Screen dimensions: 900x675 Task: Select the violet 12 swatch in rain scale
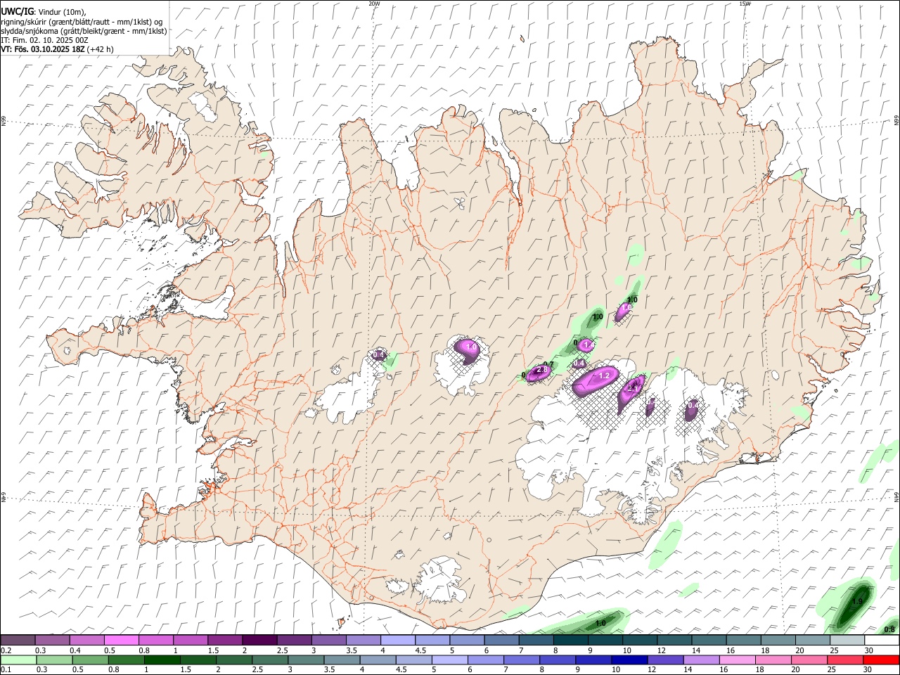[664, 660]
